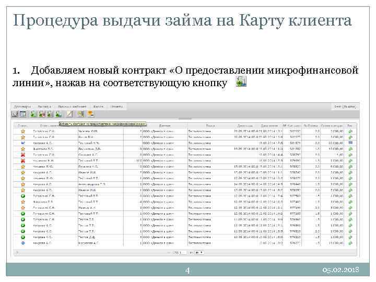Click the green add icon with red mark
The height and width of the screenshot is (282, 376).
[42, 114]
